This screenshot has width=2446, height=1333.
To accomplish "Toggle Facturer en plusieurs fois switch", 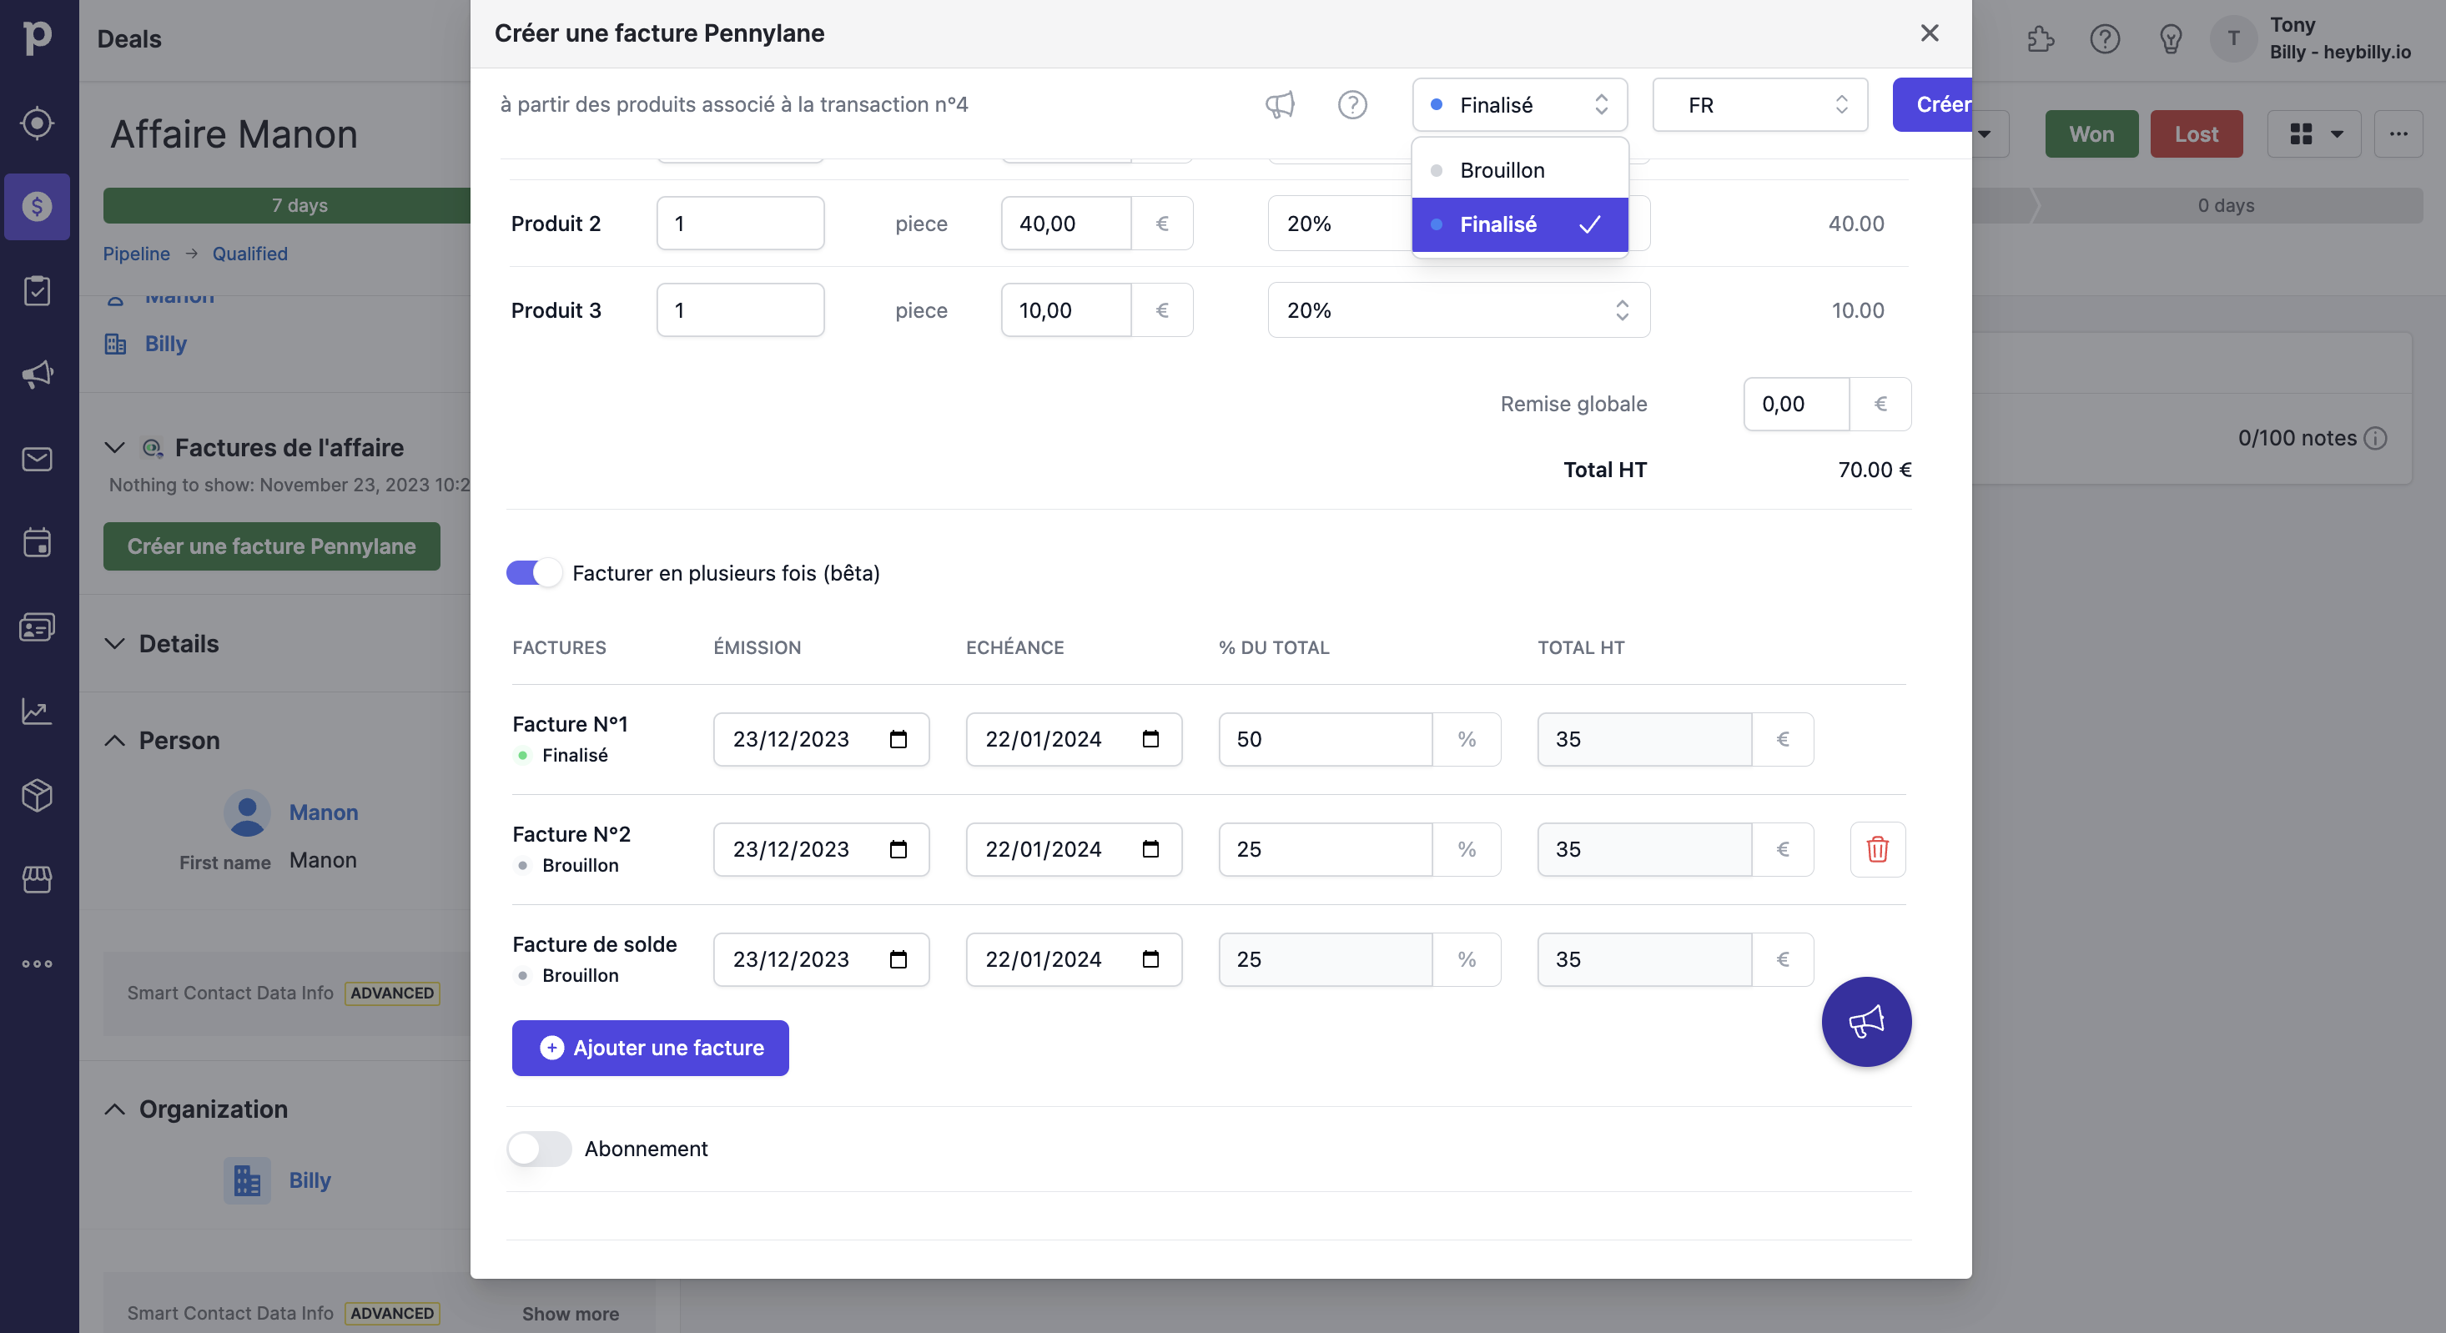I will click(534, 572).
